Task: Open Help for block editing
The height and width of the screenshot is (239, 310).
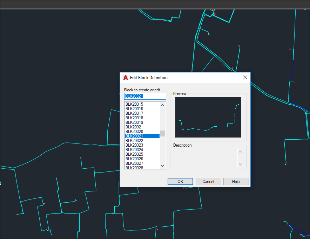Action: click(x=236, y=181)
